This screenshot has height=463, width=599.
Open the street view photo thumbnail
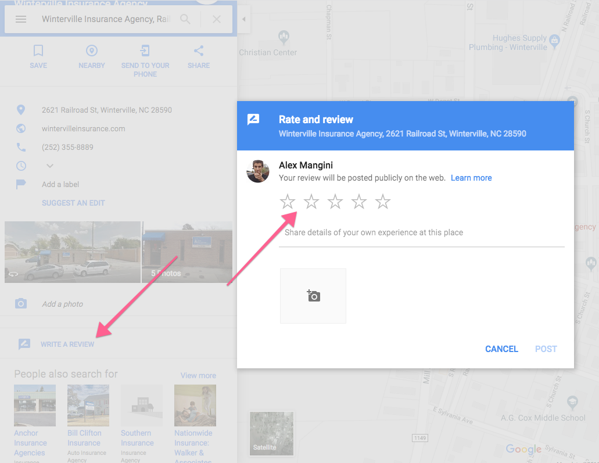coord(73,252)
